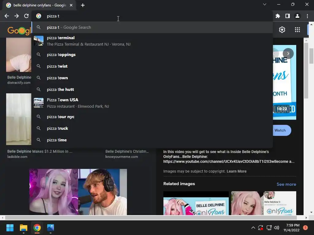Screen dimensions: 314x235
Task: Select the pizza truck suggestion
Action: 152,128
